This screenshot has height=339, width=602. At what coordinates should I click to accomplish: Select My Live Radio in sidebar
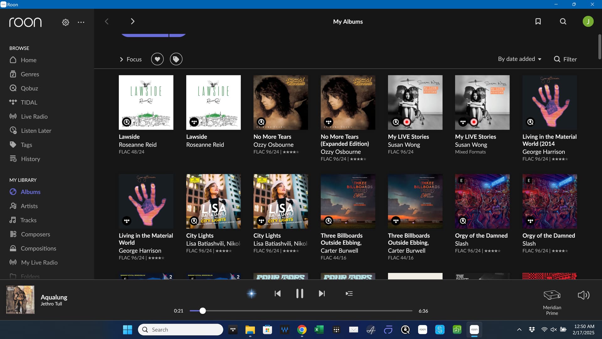click(34, 262)
